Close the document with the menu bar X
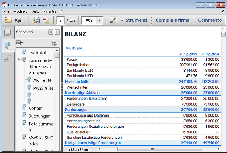This screenshot has height=153, width=227. [x=223, y=11]
